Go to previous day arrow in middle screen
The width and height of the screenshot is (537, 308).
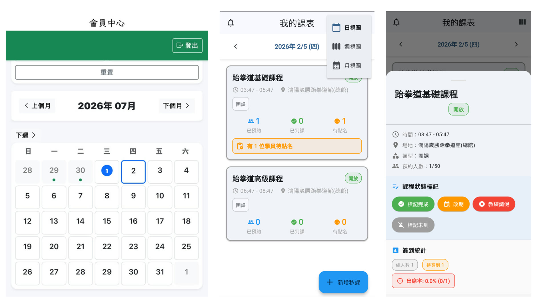(x=235, y=46)
